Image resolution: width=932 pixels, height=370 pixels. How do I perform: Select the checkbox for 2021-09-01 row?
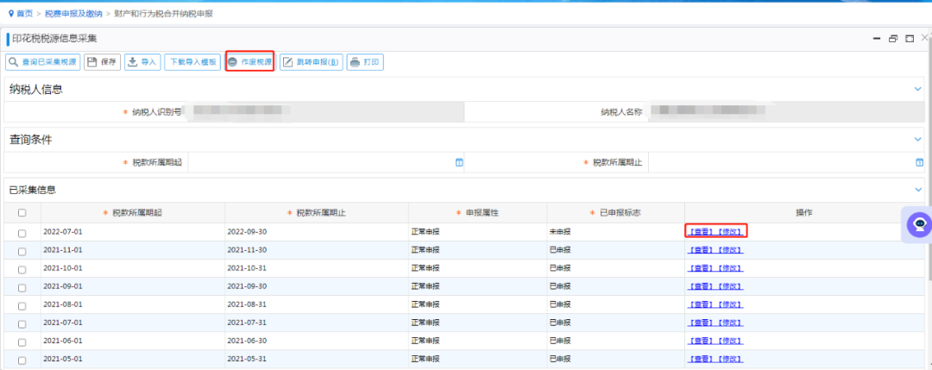[x=22, y=286]
